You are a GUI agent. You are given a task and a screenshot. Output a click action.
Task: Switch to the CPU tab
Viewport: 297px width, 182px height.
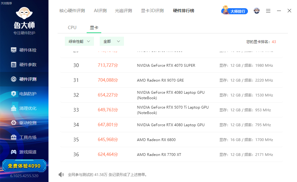pos(72,28)
